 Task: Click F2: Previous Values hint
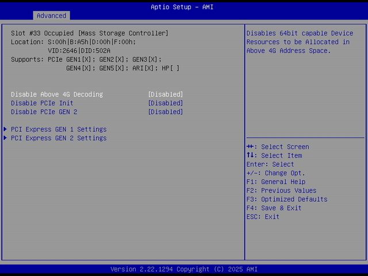pos(281,190)
